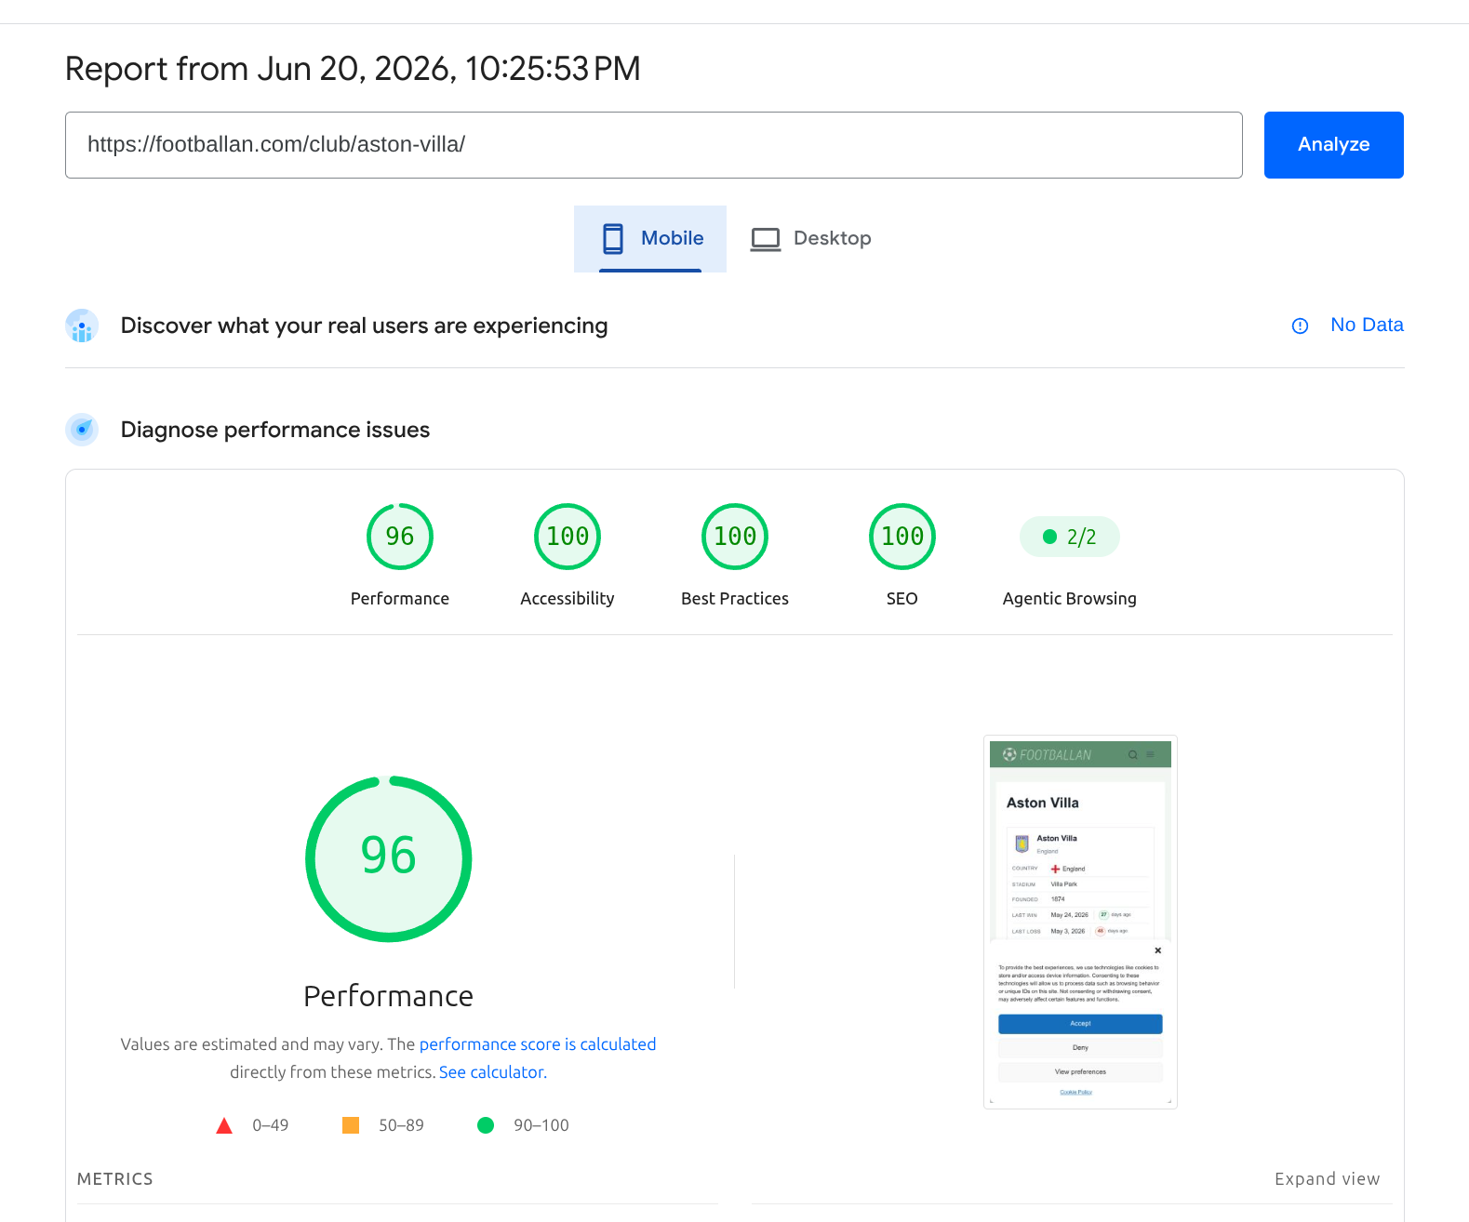Click the mobile phone icon
The height and width of the screenshot is (1222, 1469).
click(613, 239)
